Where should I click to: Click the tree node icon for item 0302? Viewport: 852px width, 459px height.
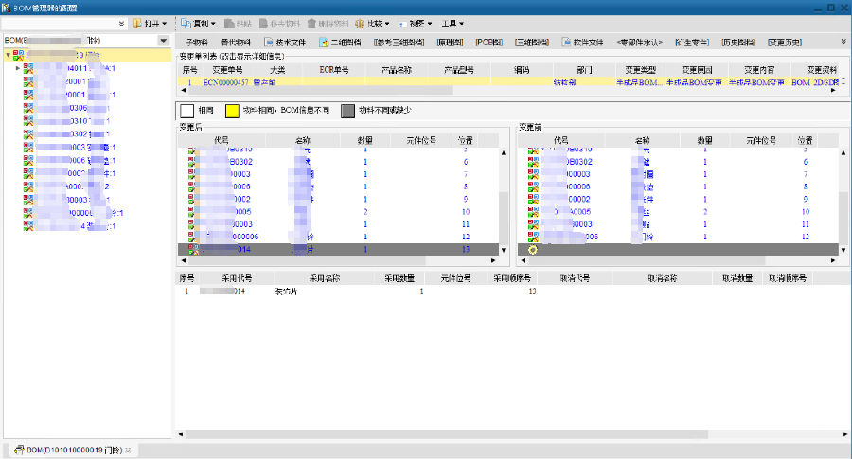[x=28, y=133]
